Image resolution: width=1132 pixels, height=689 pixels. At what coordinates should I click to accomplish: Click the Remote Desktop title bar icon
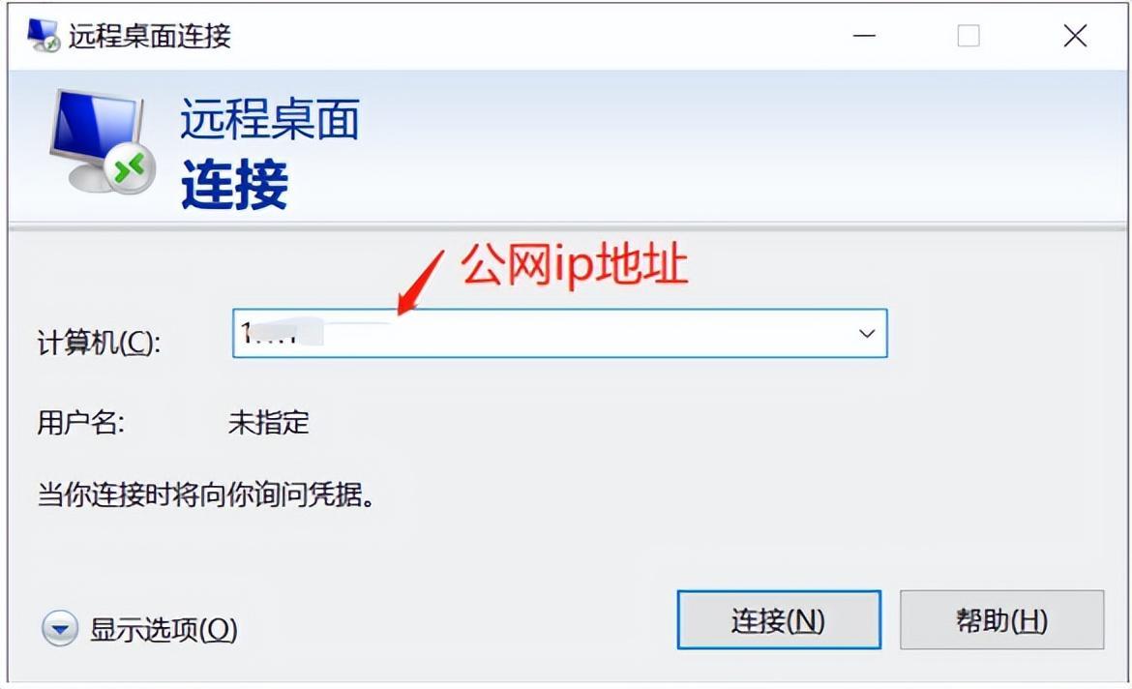42,35
